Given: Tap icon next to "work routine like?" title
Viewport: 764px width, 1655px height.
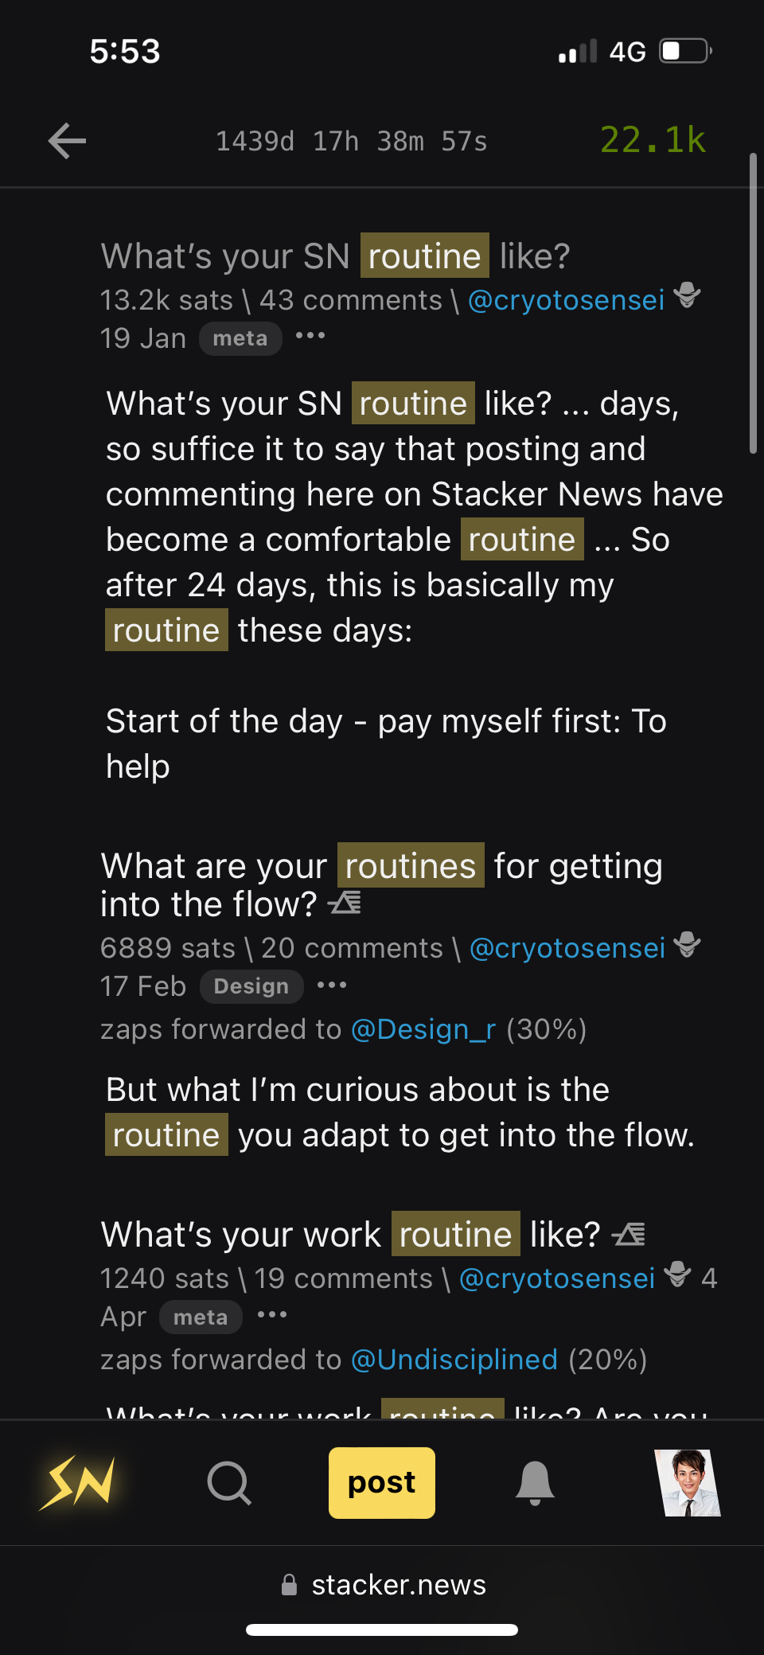Looking at the screenshot, I should tap(629, 1234).
